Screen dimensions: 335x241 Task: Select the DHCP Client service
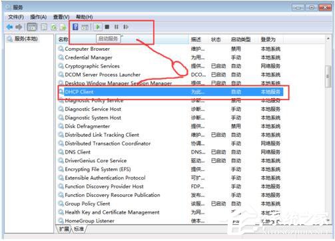pos(170,92)
